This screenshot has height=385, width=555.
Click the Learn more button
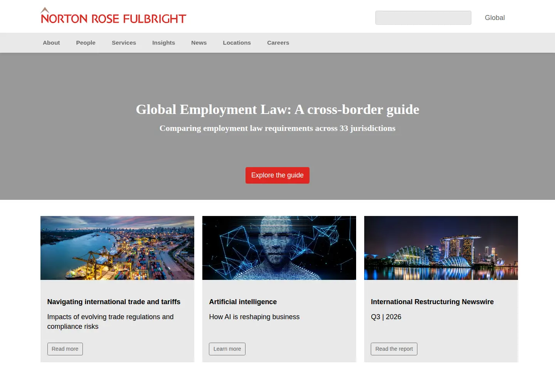coord(227,349)
